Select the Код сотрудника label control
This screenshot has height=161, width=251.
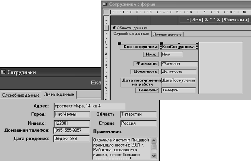139,47
